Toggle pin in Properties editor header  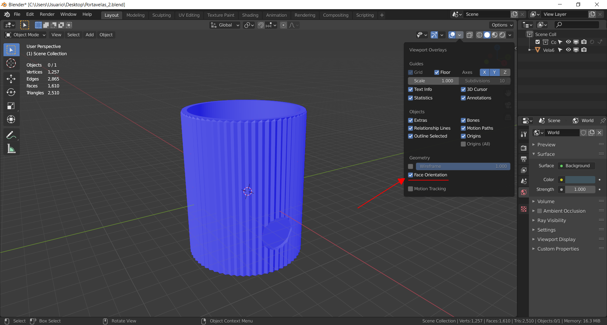[x=603, y=121]
